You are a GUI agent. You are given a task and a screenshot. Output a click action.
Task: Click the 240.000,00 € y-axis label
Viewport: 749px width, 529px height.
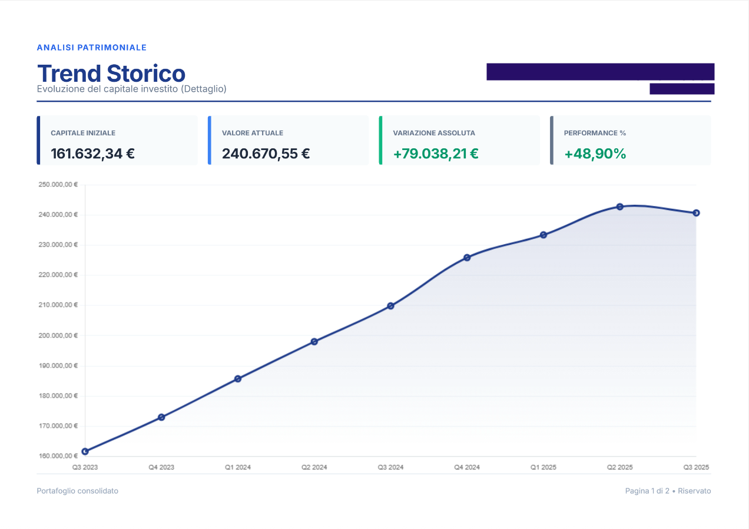click(x=58, y=215)
